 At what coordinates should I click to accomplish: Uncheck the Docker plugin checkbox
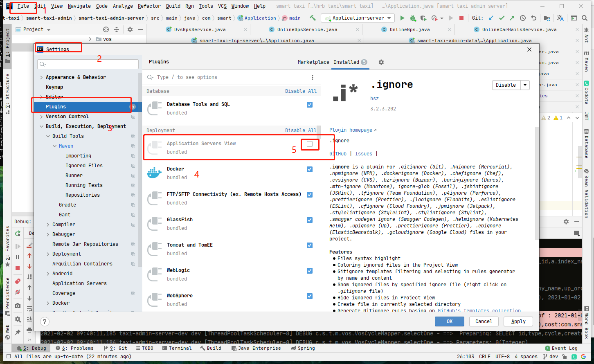pos(310,169)
